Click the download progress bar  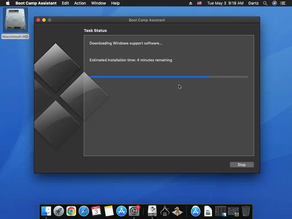coord(169,77)
